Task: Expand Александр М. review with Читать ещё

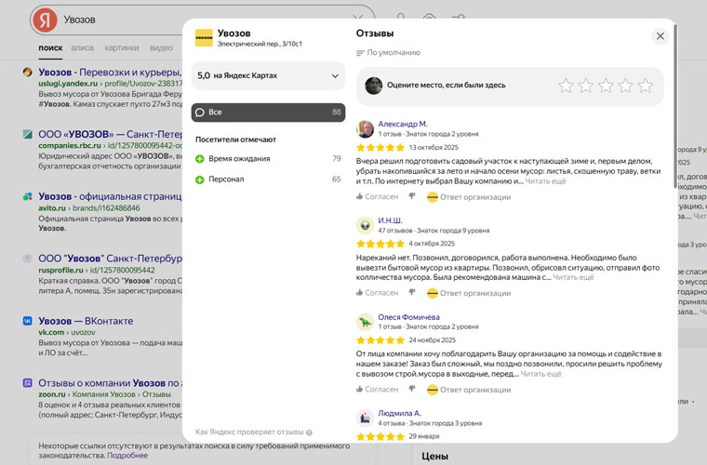Action: tap(545, 180)
